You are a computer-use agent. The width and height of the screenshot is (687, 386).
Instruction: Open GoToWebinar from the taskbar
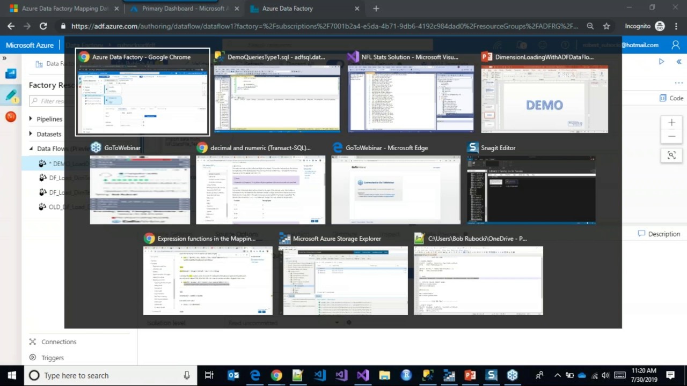click(513, 375)
